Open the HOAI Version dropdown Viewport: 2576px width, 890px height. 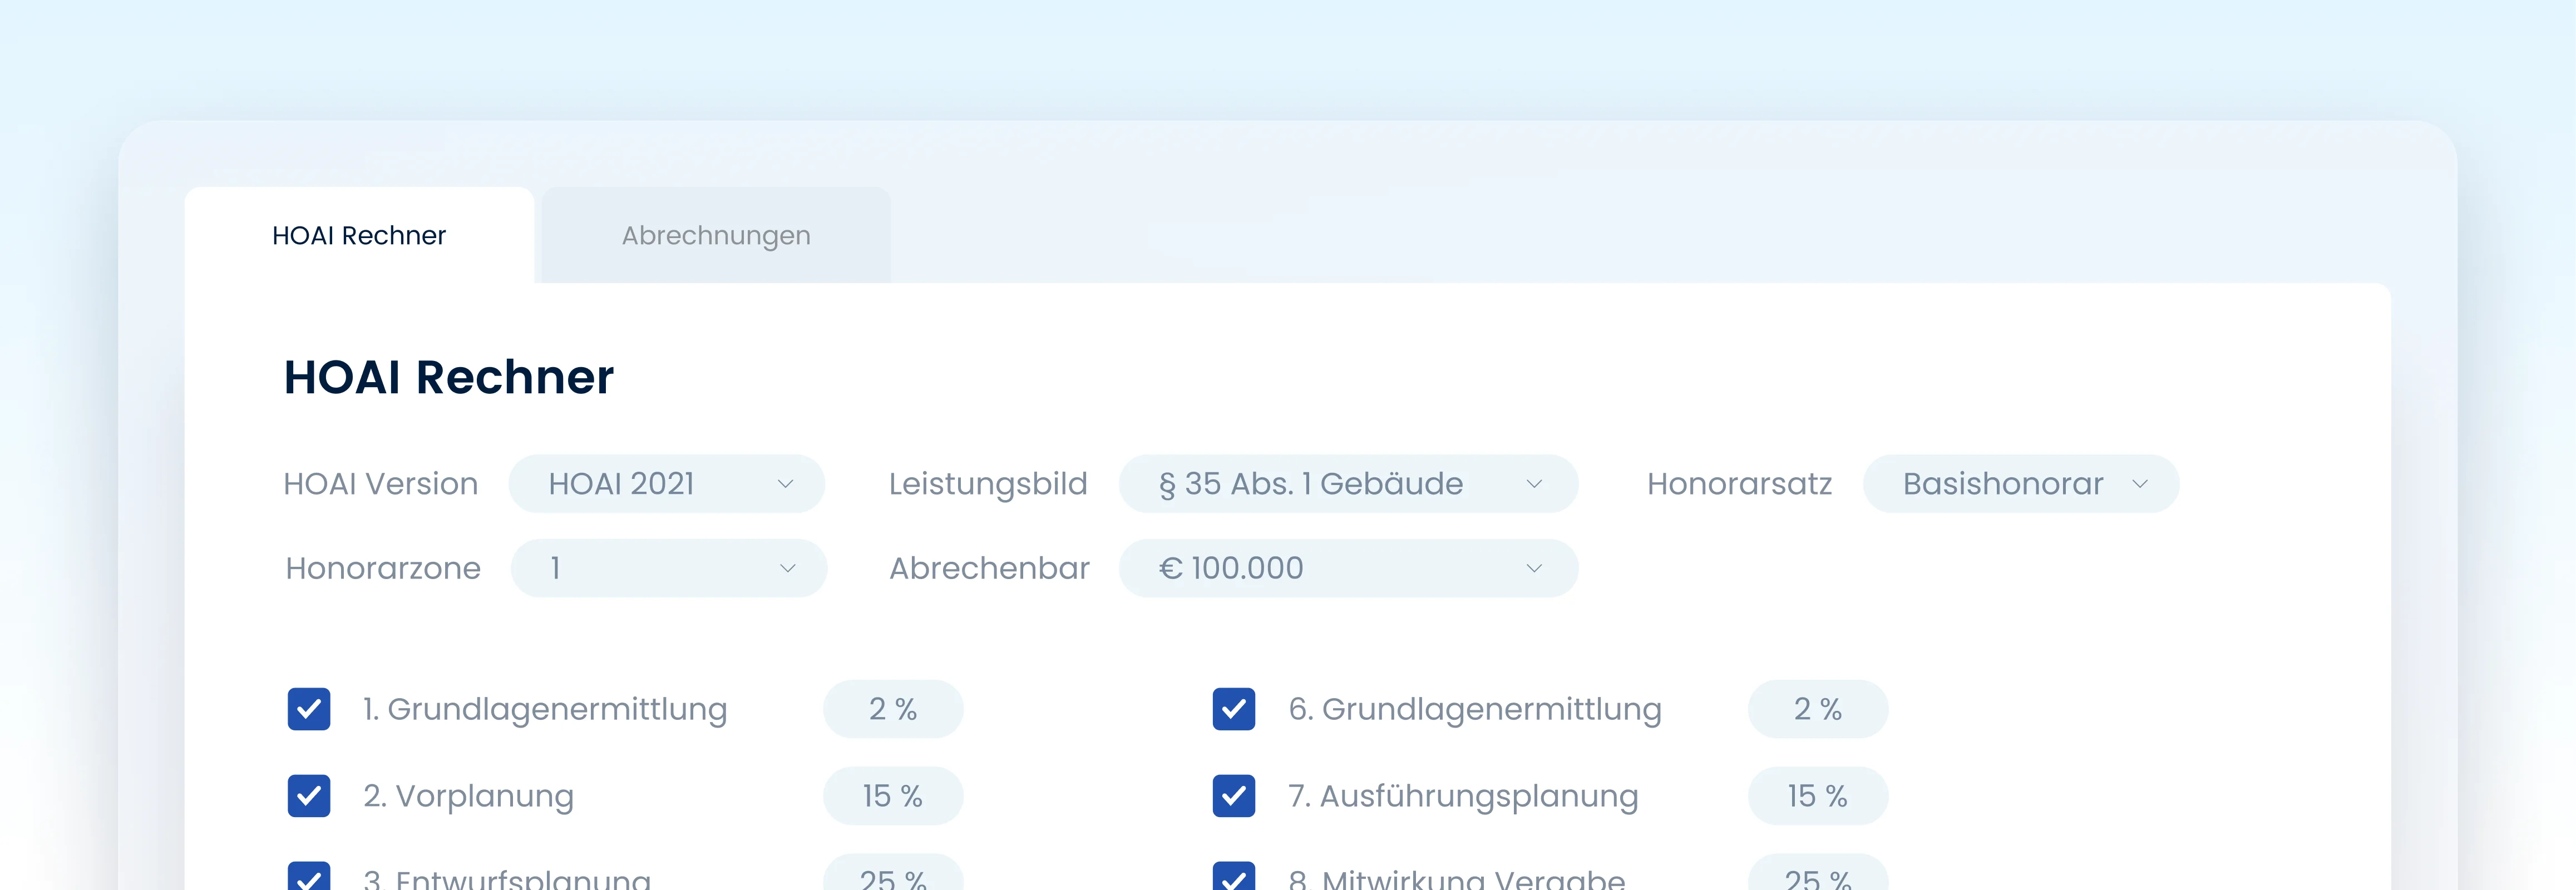coord(666,484)
